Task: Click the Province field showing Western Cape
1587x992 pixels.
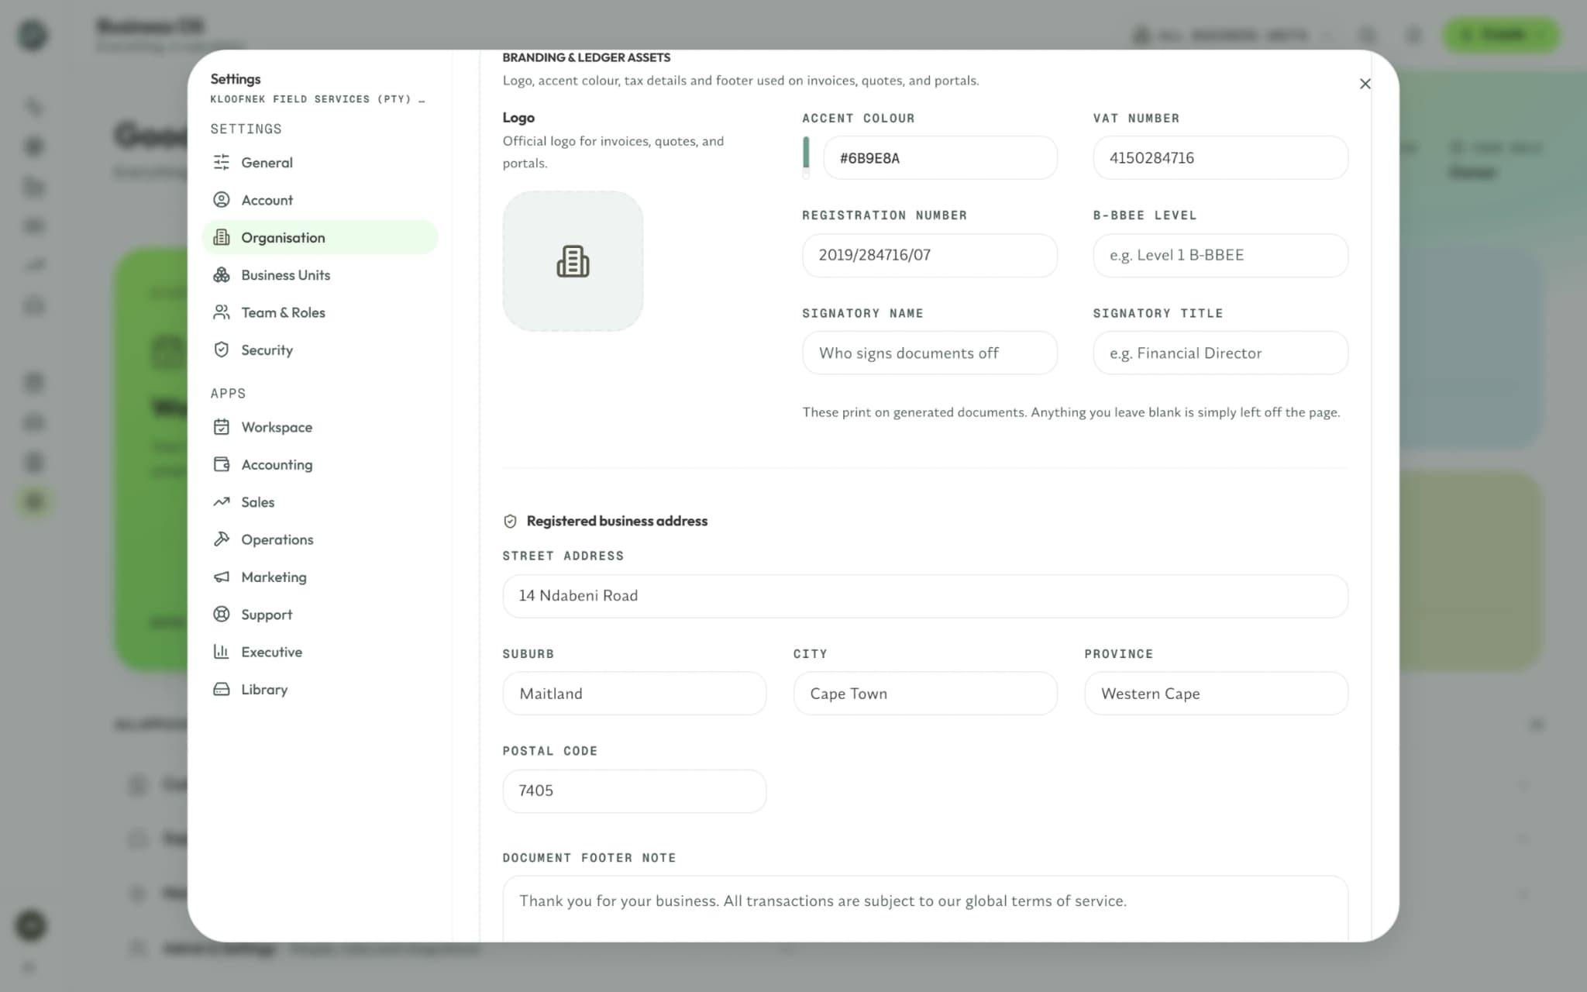Action: click(x=1217, y=694)
